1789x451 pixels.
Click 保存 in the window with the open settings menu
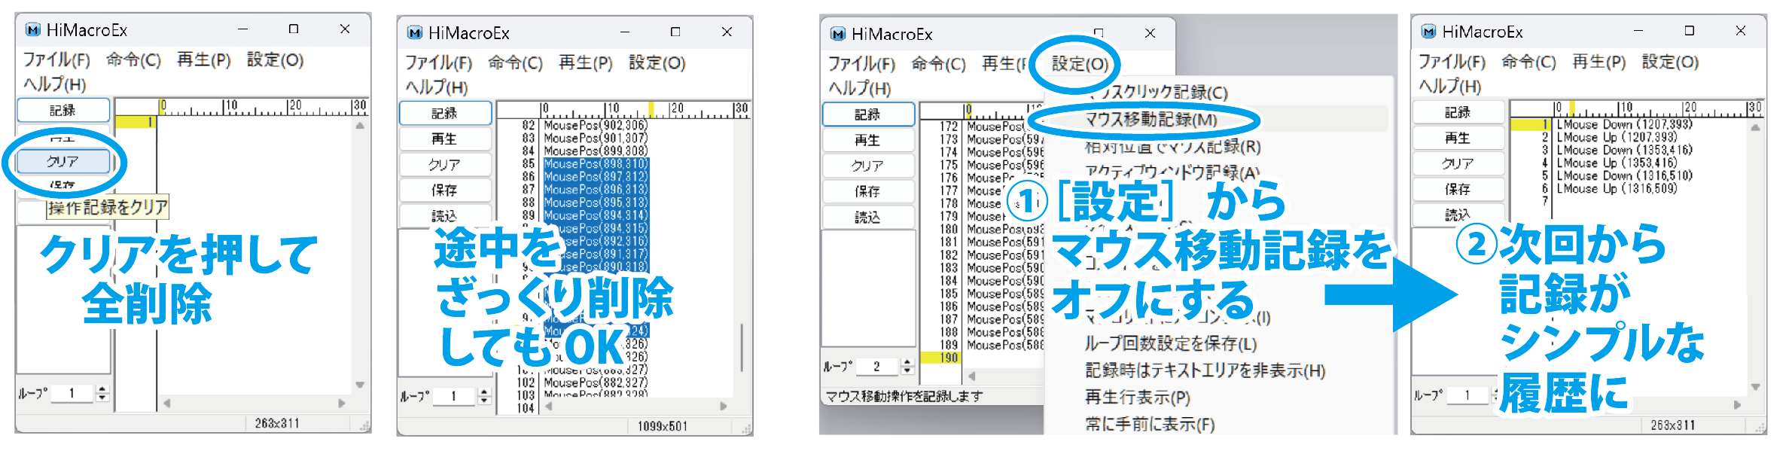coord(868,191)
